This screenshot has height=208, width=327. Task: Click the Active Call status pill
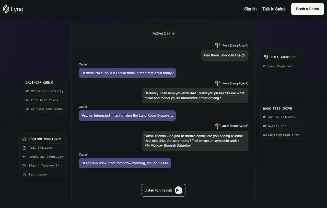pyautogui.click(x=163, y=34)
